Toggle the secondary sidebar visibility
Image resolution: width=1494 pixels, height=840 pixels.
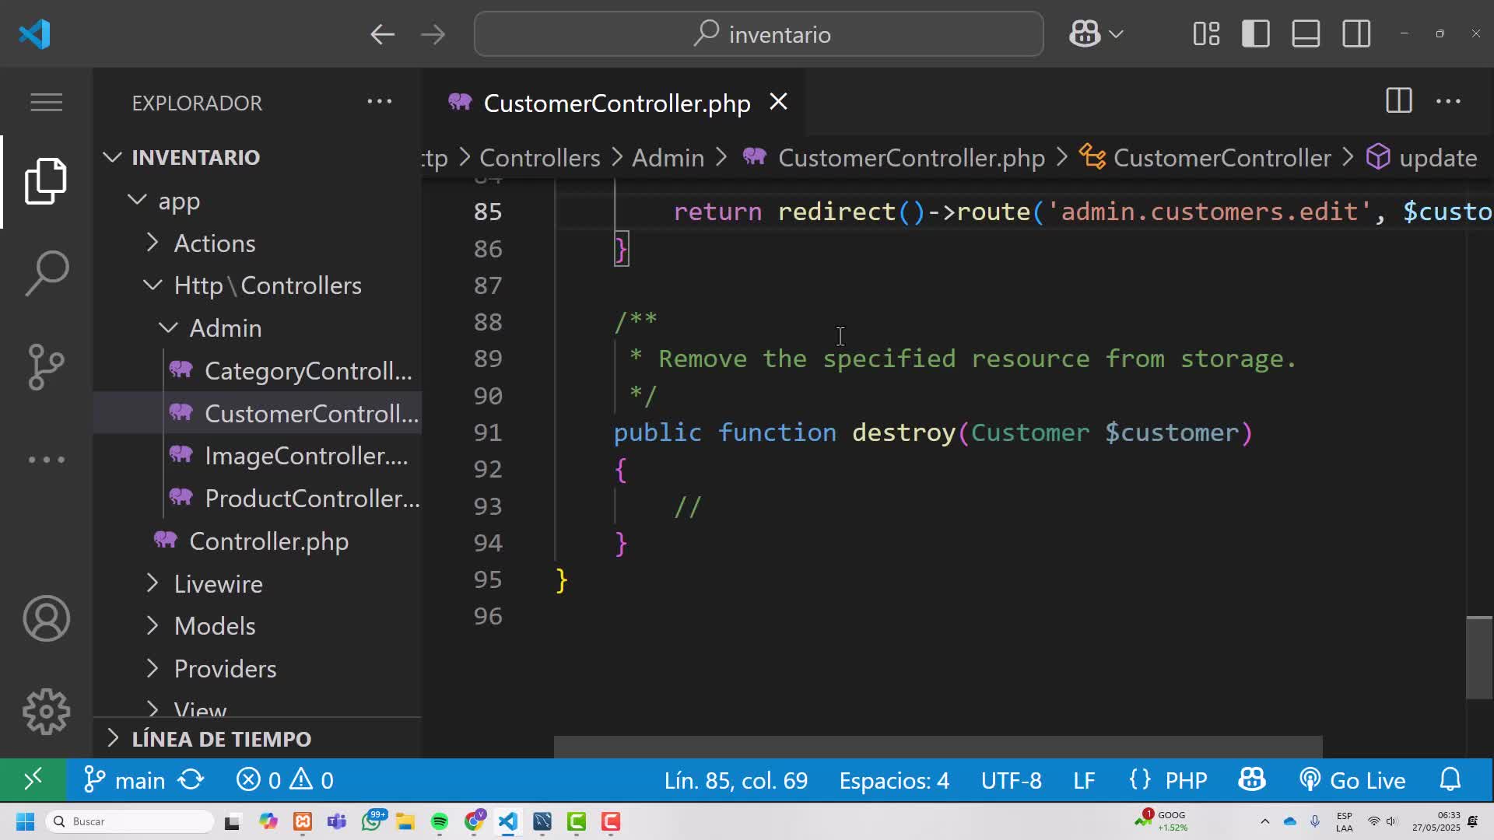click(x=1356, y=34)
